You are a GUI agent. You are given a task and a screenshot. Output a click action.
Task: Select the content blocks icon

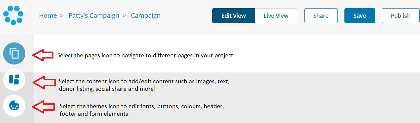click(x=14, y=79)
